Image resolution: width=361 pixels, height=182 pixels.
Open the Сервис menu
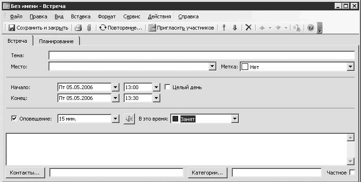coord(132,16)
